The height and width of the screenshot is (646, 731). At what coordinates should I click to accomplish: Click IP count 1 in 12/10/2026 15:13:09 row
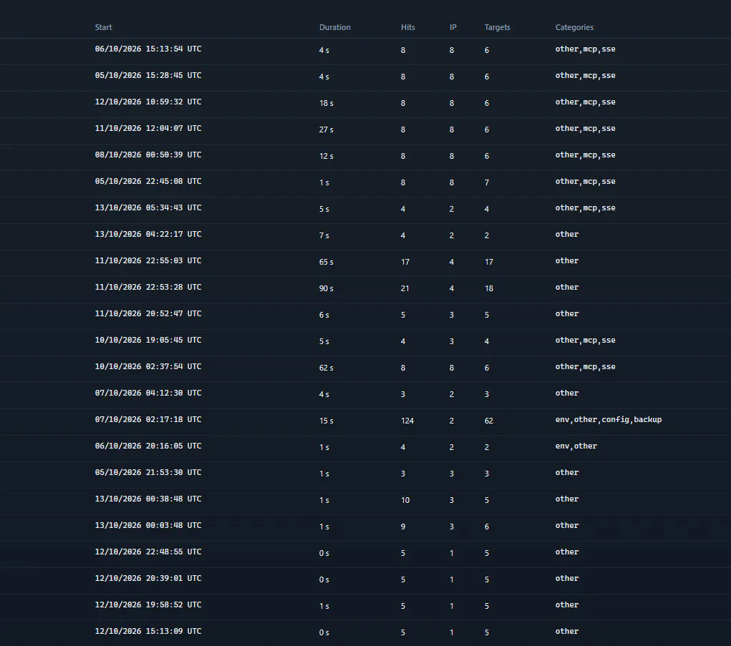451,632
